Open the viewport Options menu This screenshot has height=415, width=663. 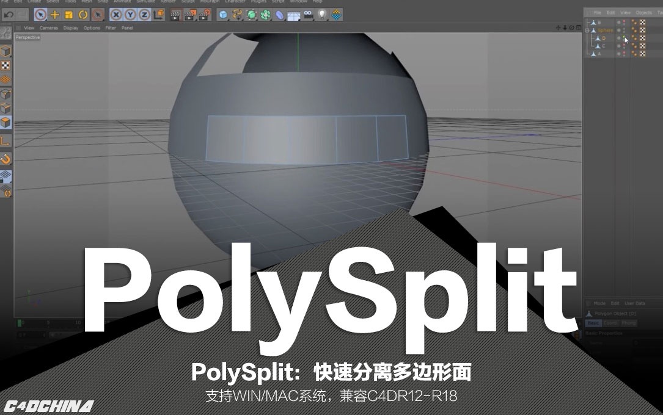coord(92,28)
